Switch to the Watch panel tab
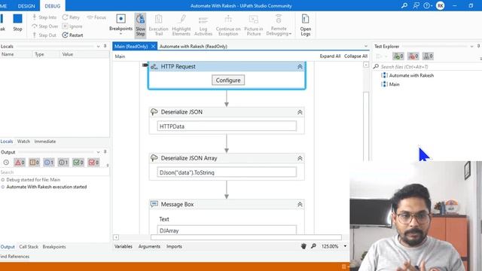Viewport: 482px width, 271px height. tap(23, 142)
